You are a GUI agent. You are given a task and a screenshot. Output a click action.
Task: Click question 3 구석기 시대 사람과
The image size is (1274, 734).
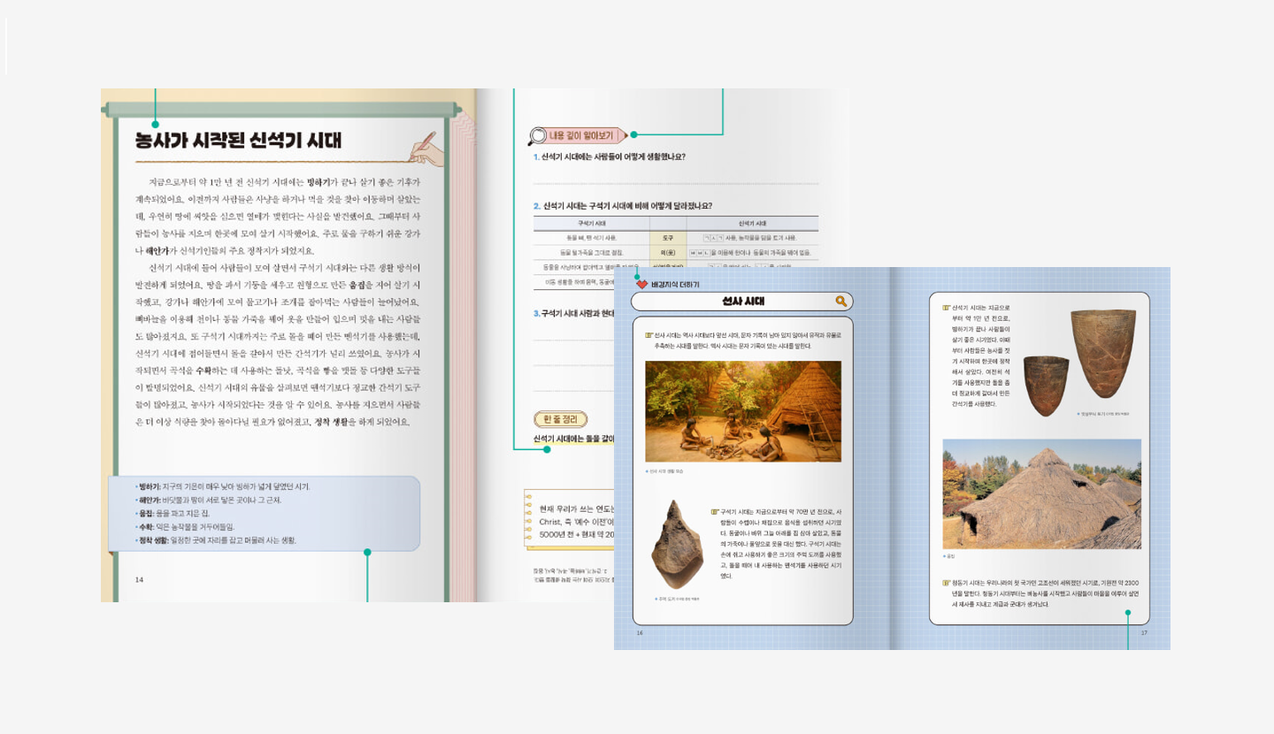(x=573, y=313)
